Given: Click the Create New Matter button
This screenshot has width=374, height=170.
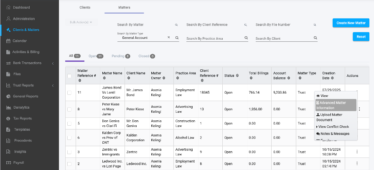Looking at the screenshot, I should coord(351,23).
